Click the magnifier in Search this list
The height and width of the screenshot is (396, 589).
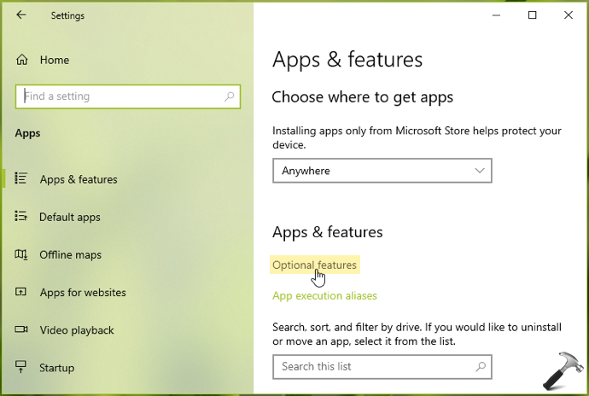[x=481, y=367]
